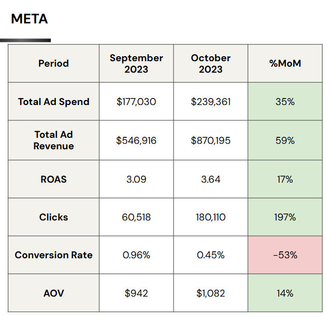Image resolution: width=326 pixels, height=317 pixels.
Task: Select the AOV row label
Action: click(x=54, y=293)
